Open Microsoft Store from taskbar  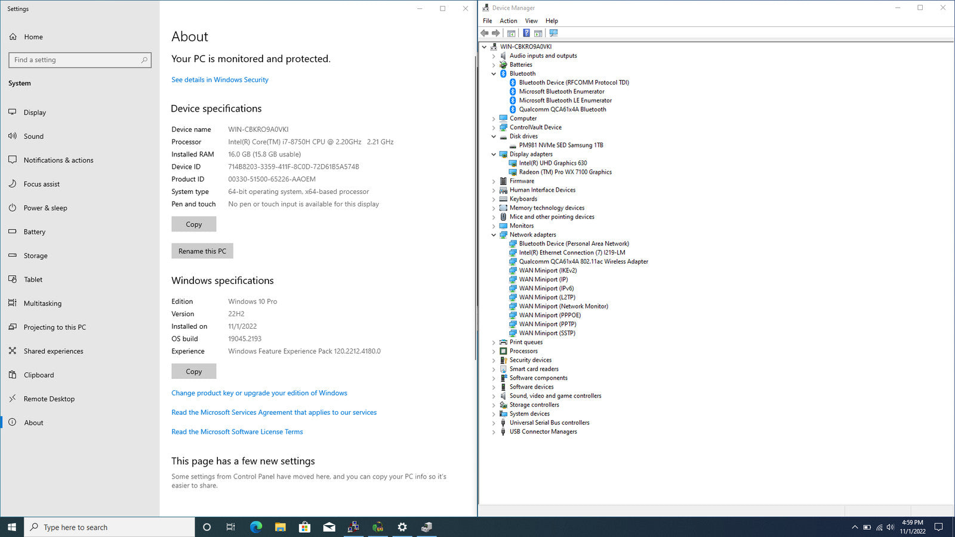(x=304, y=527)
